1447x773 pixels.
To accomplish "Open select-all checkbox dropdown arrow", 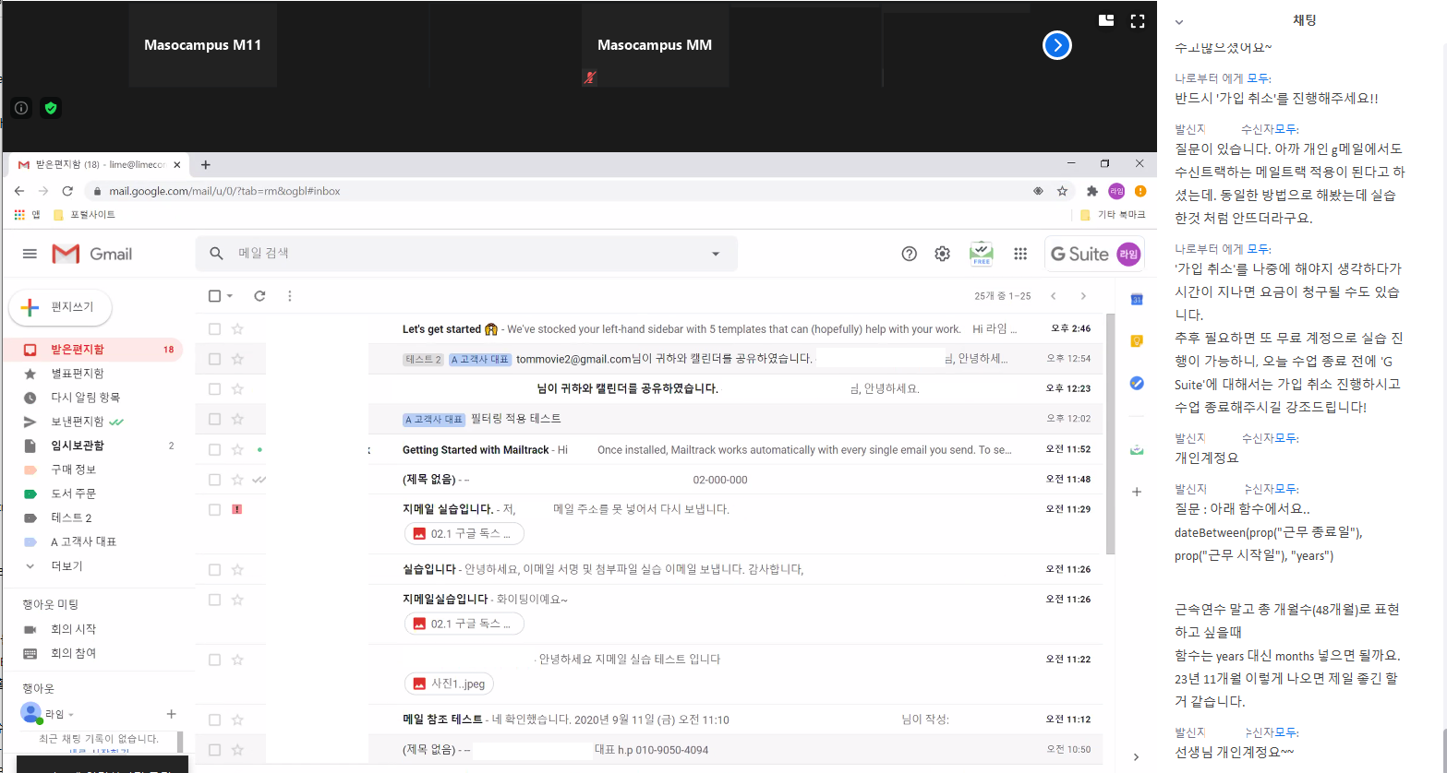I will tap(230, 296).
